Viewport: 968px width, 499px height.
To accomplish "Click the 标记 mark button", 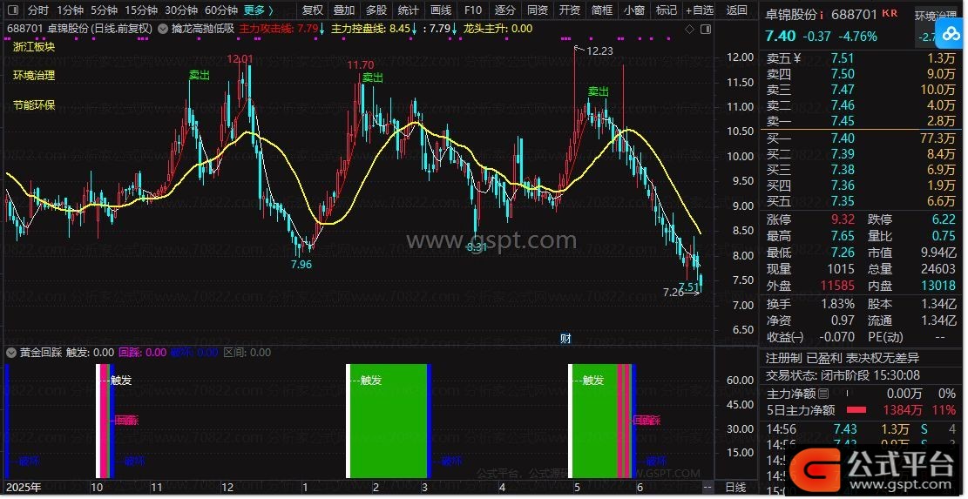I will [x=667, y=10].
